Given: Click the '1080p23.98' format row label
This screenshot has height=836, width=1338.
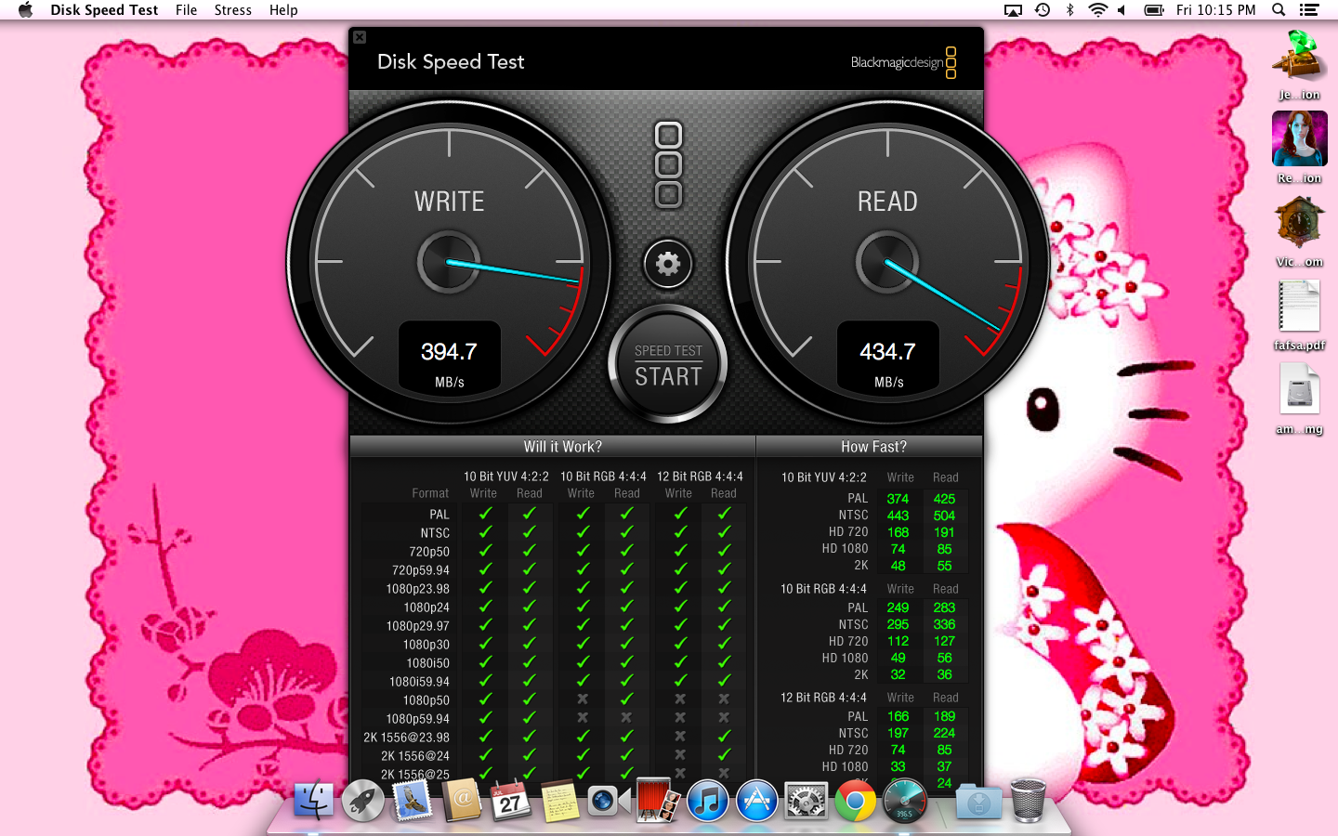Looking at the screenshot, I should point(418,589).
